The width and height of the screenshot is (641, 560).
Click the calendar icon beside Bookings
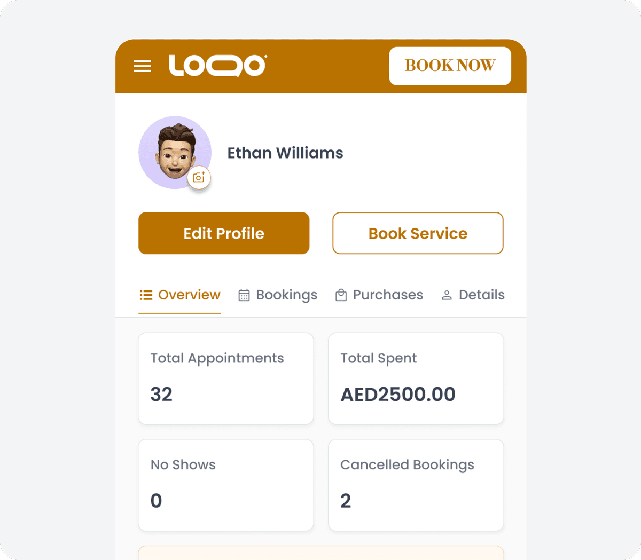pyautogui.click(x=244, y=295)
